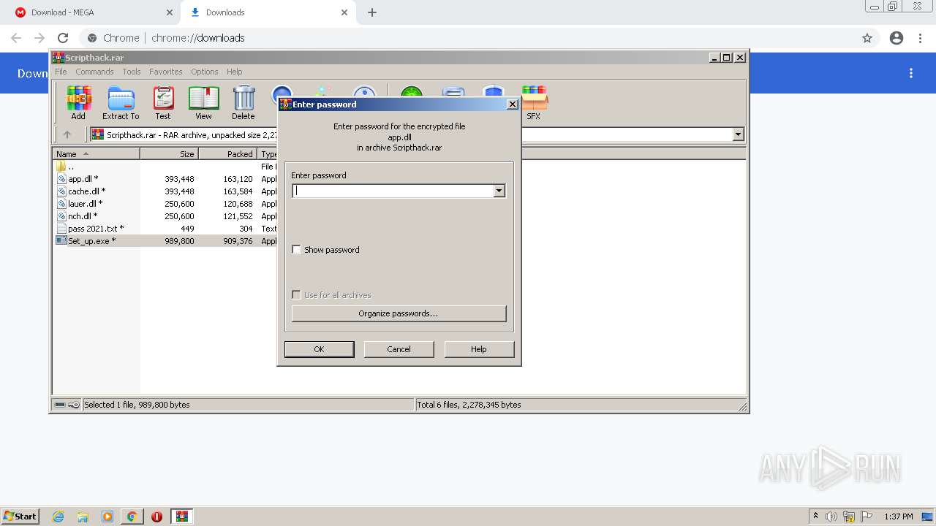Screen dimensions: 936x526
Task: Click Chrome's reload page button
Action: (63, 38)
